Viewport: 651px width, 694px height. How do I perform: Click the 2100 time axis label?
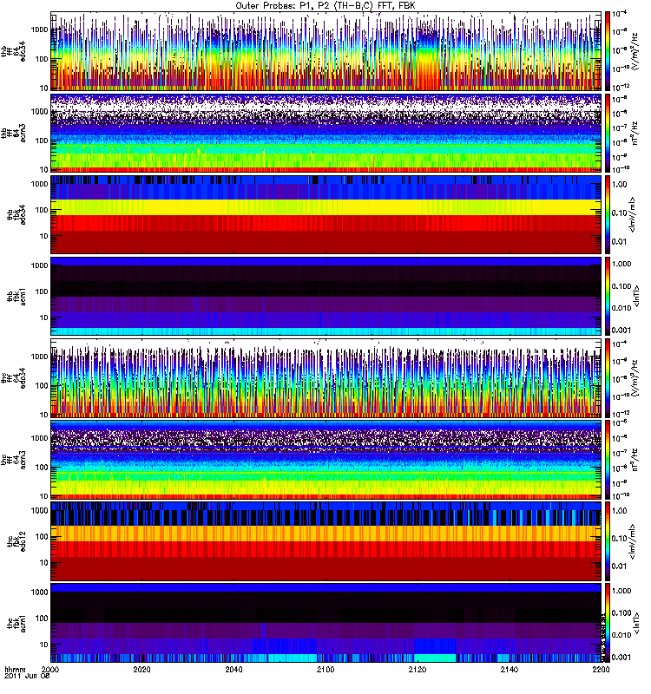pyautogui.click(x=326, y=671)
